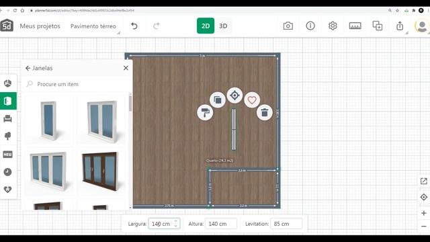This screenshot has height=242, width=430.
Task: Add window to favorites heart
Action: [x=252, y=100]
